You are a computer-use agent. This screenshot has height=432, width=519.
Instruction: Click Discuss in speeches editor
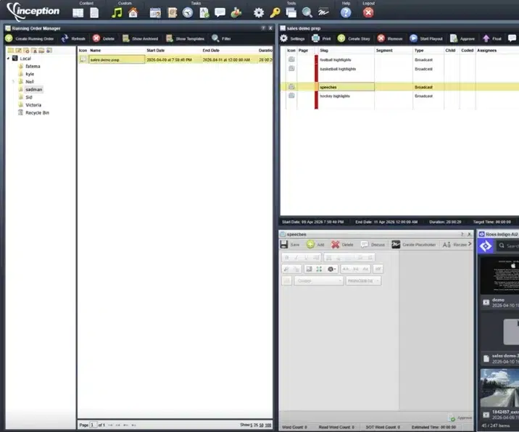(373, 245)
